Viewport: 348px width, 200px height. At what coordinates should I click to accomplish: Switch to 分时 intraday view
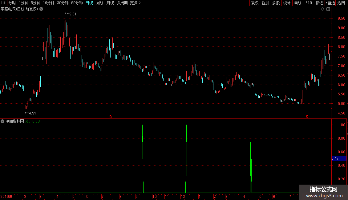[12, 3]
